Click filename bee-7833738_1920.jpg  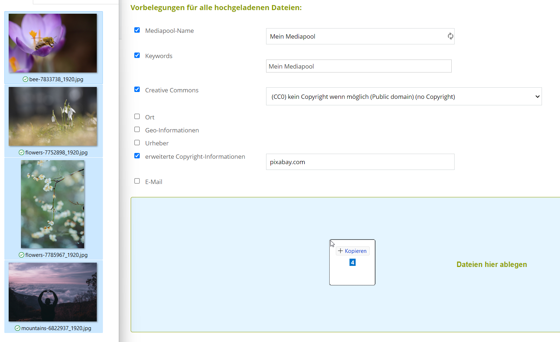(56, 79)
